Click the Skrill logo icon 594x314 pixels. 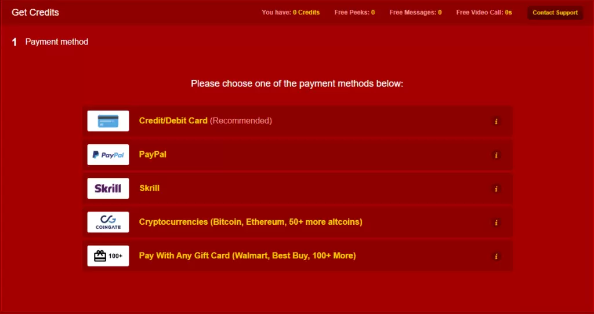pos(108,188)
